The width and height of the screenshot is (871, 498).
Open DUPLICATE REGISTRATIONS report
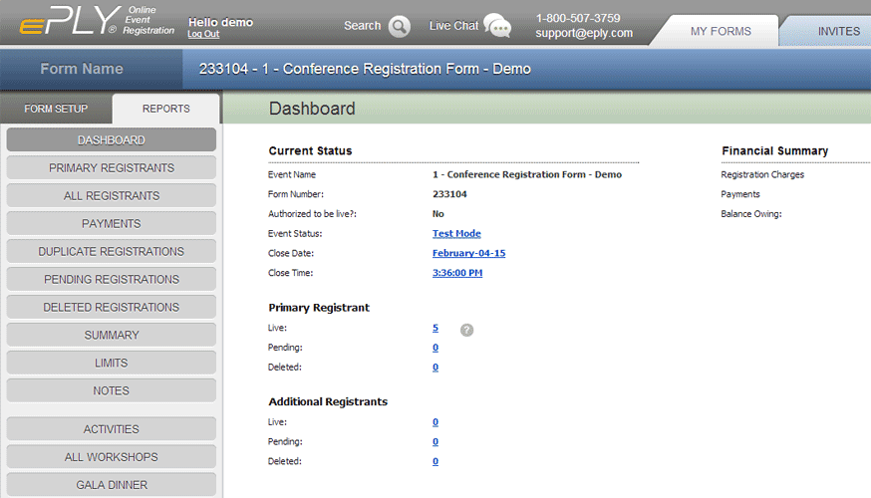click(111, 252)
